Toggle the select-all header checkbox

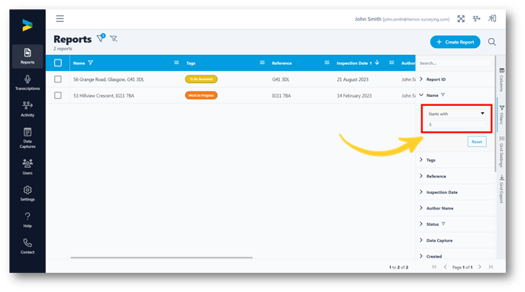(58, 63)
